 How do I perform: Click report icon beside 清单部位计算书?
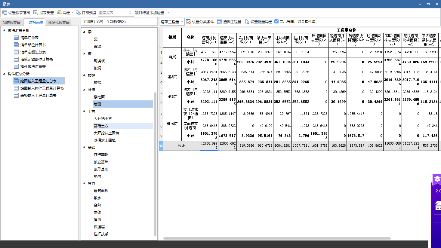(16, 45)
